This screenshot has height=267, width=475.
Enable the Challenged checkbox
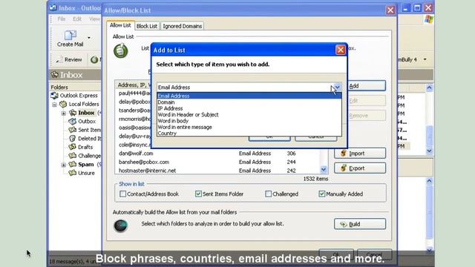point(268,194)
